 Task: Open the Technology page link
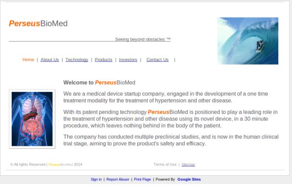coord(77,60)
